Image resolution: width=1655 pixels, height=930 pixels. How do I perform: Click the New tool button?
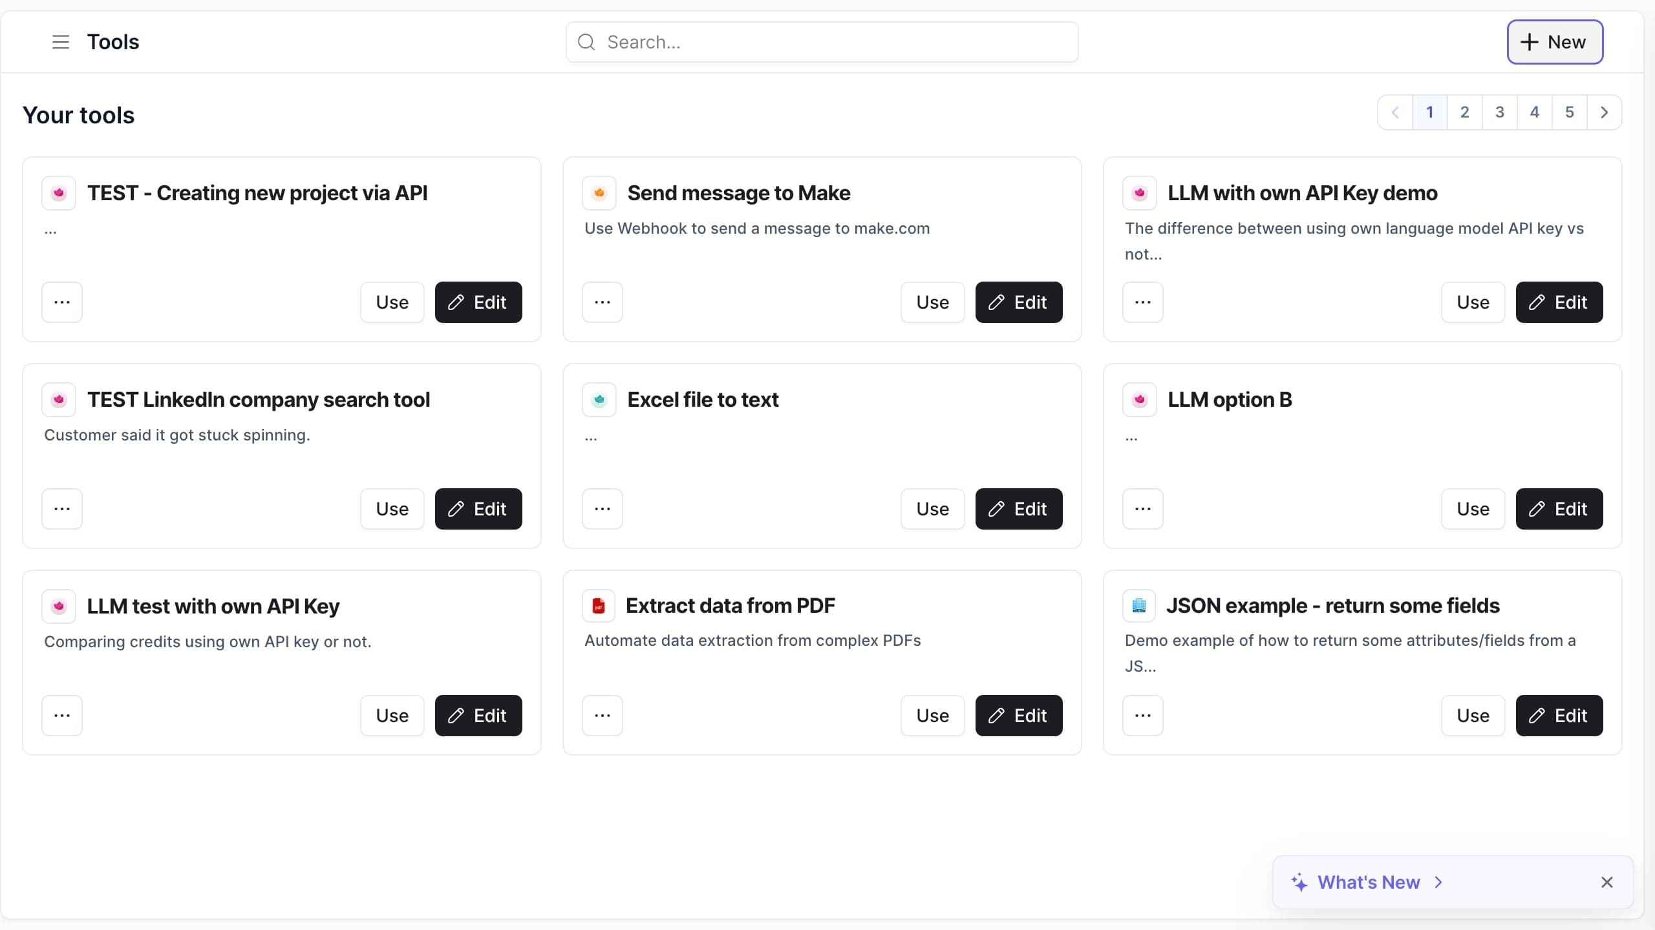(x=1555, y=42)
